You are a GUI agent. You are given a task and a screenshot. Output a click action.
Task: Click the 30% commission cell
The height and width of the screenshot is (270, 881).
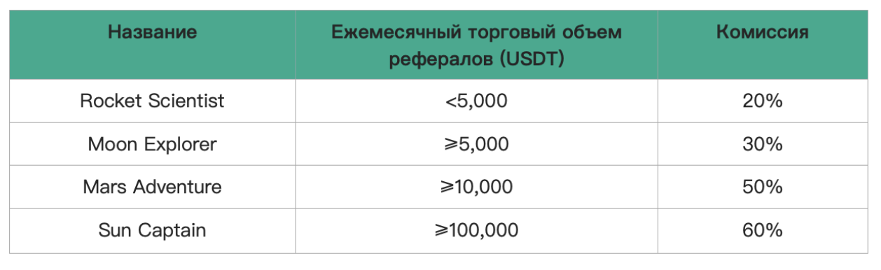pyautogui.click(x=763, y=144)
